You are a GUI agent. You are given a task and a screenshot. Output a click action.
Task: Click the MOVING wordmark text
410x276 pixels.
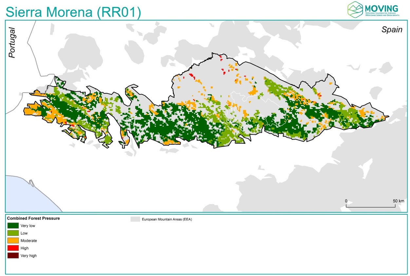[x=381, y=8]
